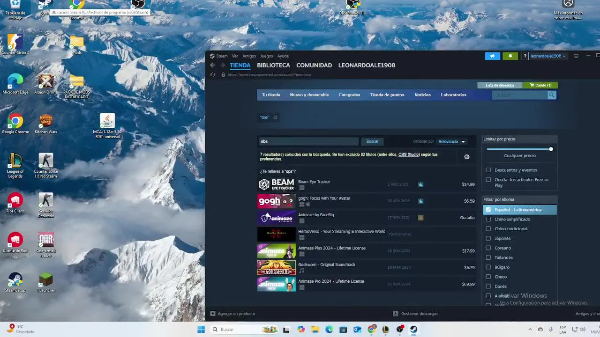Open Google Chrome desktop shortcut

(15, 124)
